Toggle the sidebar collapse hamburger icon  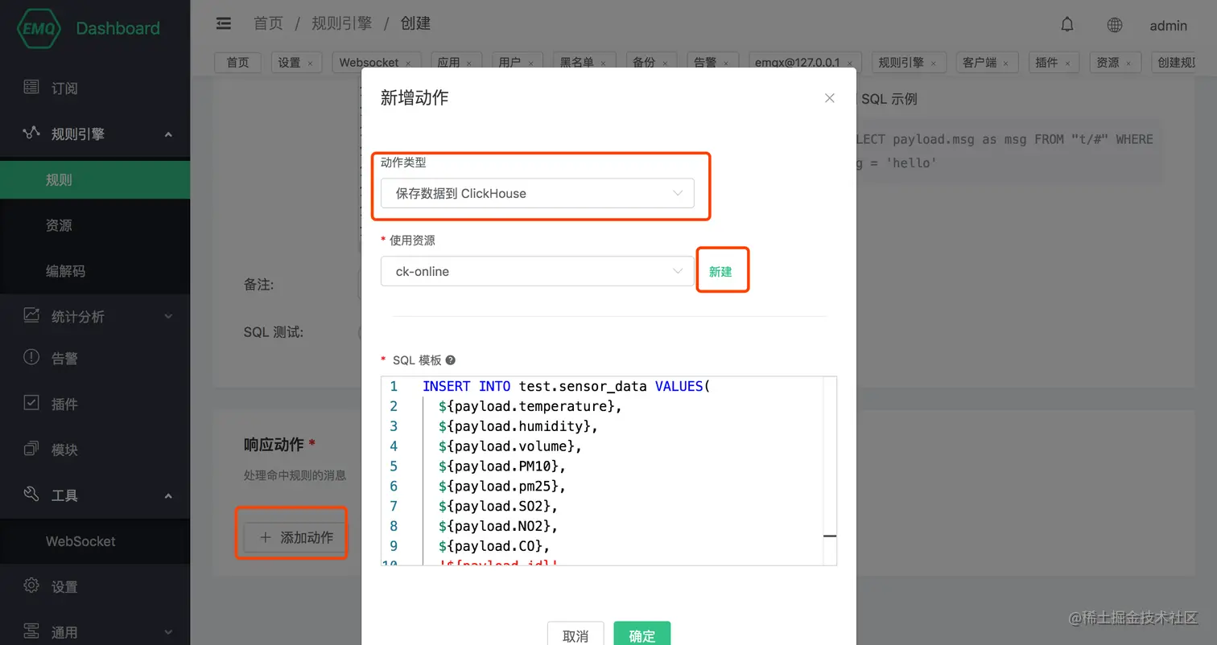(x=224, y=23)
